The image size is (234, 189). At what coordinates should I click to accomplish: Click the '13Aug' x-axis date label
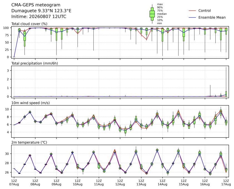tap(141, 184)
